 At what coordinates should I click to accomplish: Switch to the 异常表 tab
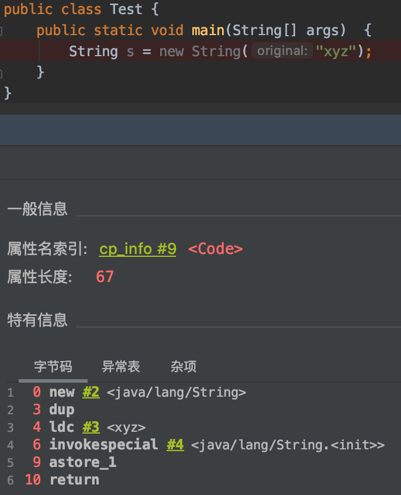pos(121,366)
